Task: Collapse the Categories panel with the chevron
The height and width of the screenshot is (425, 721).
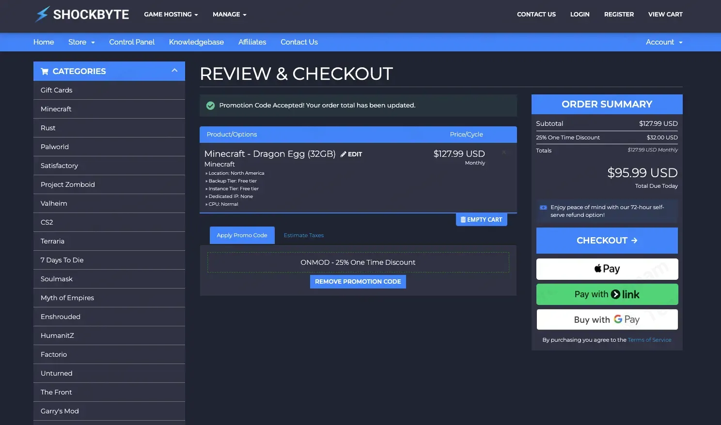Action: (x=174, y=71)
